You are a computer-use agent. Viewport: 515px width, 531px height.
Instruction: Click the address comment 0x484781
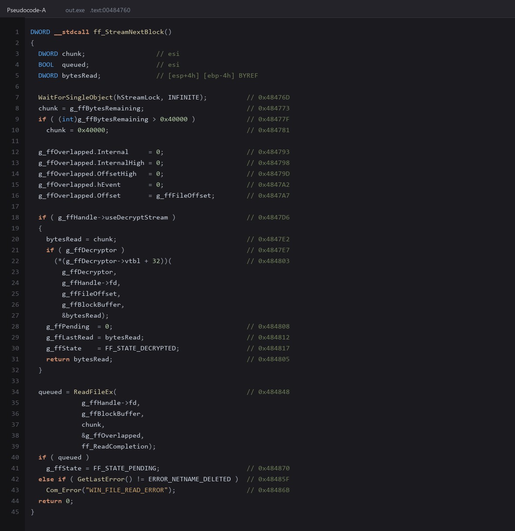pos(268,130)
